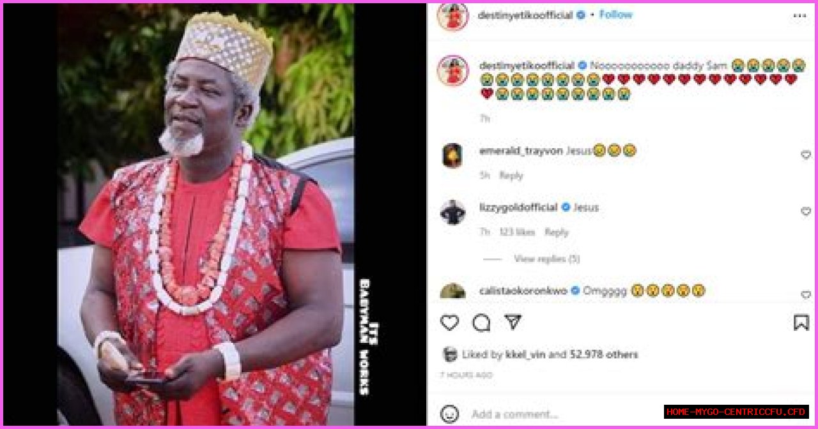Viewport: 818px width, 429px height.
Task: Like calistaokoronkwo's comment
Action: coord(805,295)
